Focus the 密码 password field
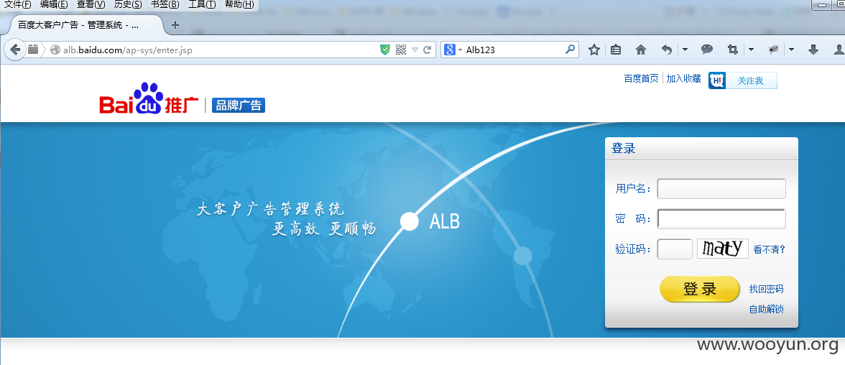The width and height of the screenshot is (845, 365). point(721,219)
